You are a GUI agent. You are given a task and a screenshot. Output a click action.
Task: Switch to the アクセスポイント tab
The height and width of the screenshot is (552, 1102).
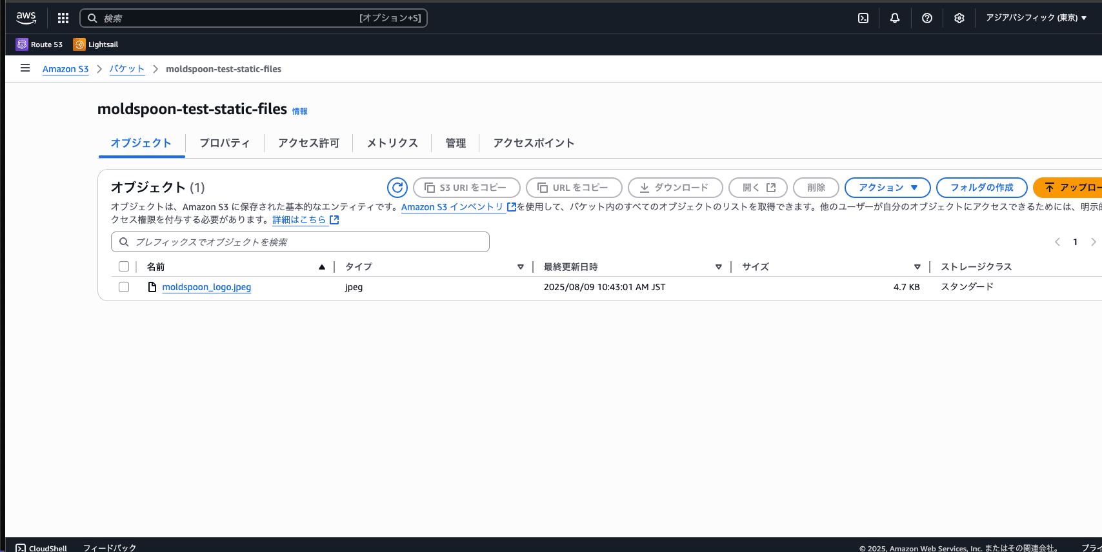coord(534,143)
